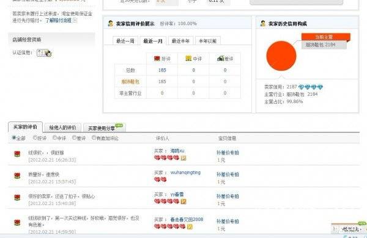This screenshot has height=238, width=367.
Task: Click red hearts rating under 春去春又回2008
Action: click(169, 226)
